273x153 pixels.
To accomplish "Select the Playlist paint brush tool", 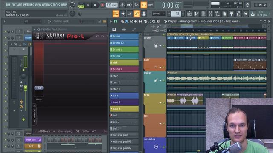I will coord(127,21).
